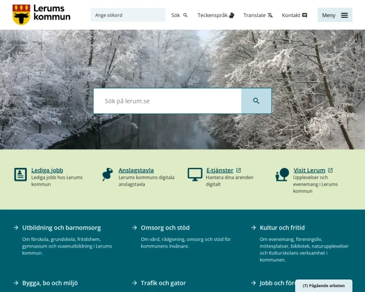The height and width of the screenshot is (292, 365).
Task: Click the Sök text in header
Action: click(x=176, y=15)
